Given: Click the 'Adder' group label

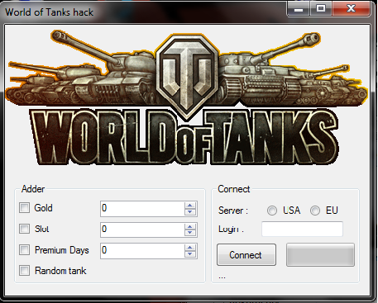Looking at the screenshot, I should 33,189.
